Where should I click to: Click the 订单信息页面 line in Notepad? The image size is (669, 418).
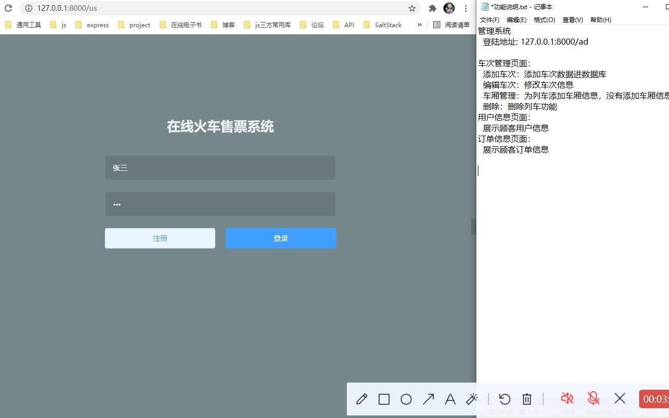pyautogui.click(x=504, y=139)
